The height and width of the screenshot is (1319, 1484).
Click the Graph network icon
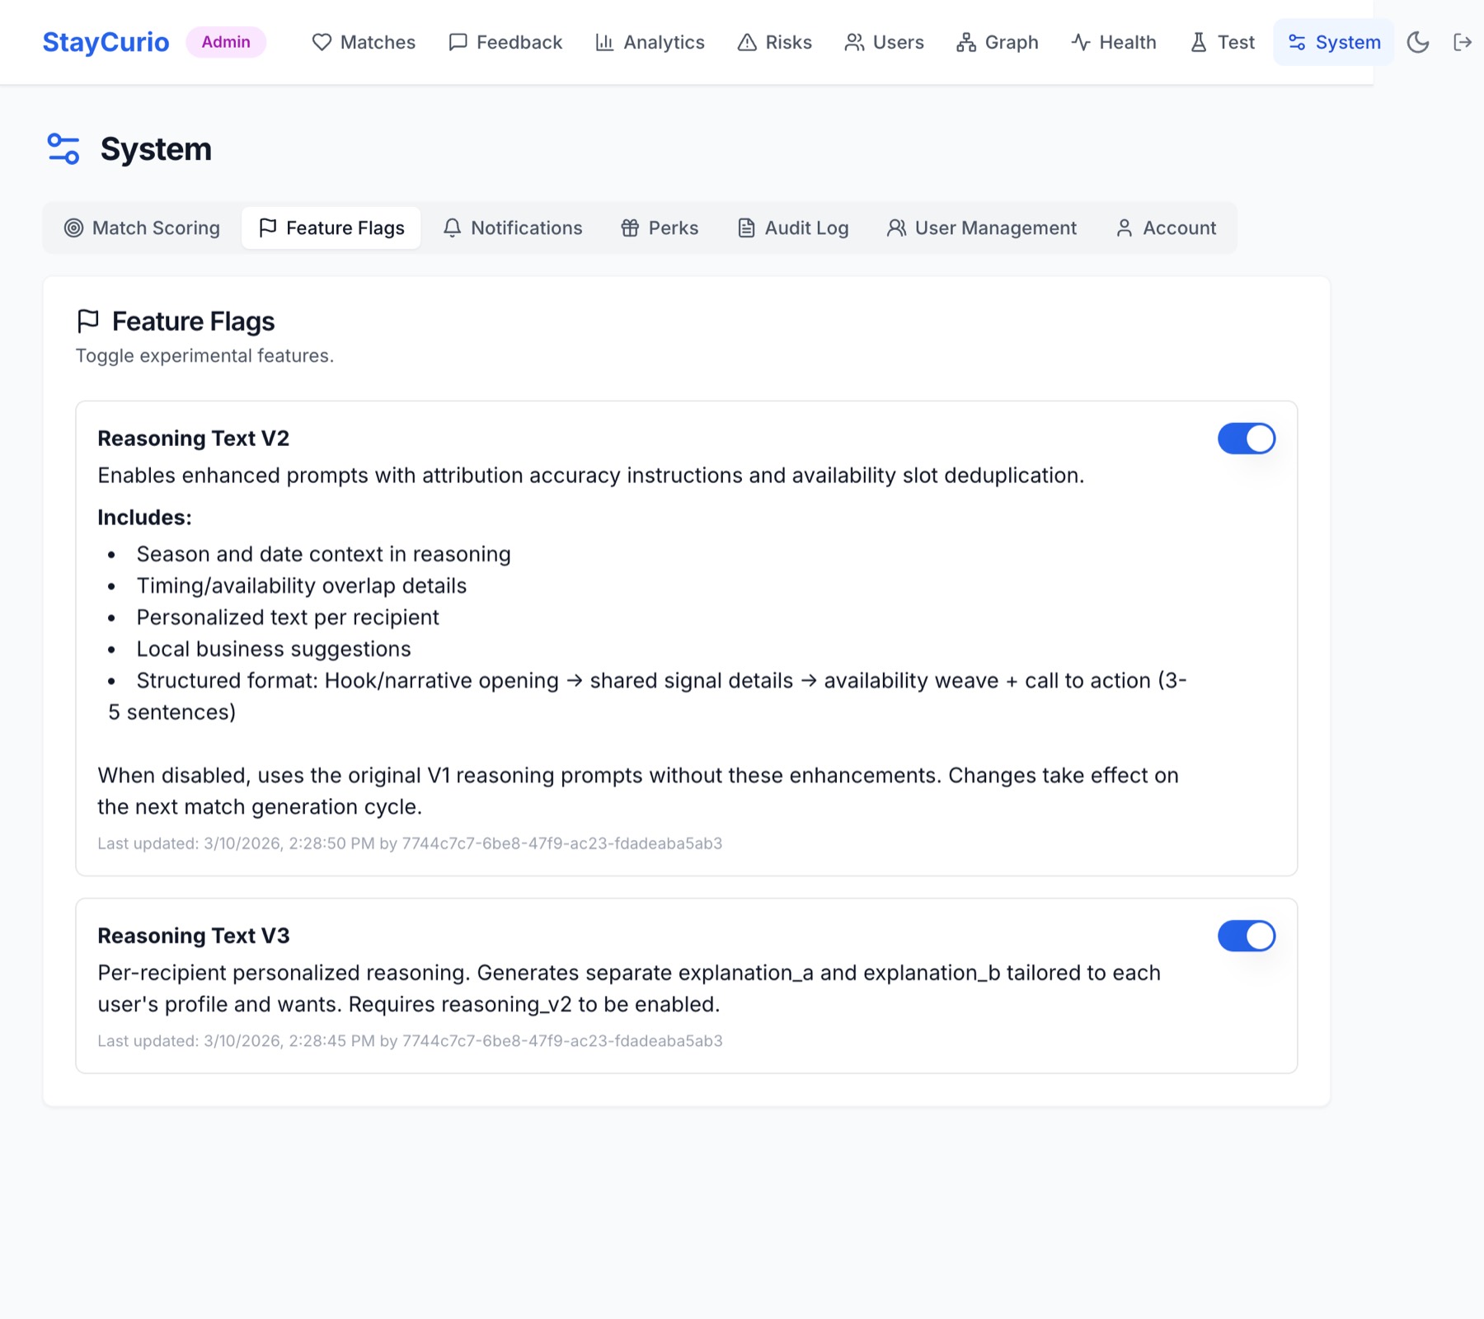point(966,42)
